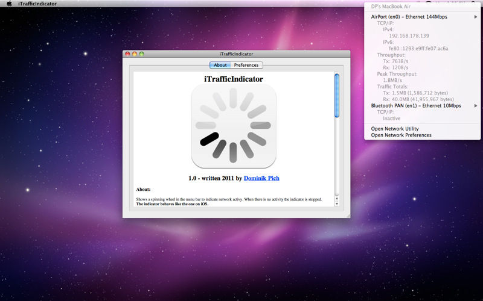Choose Open Network Utility
This screenshot has width=483, height=301.
(x=394, y=128)
